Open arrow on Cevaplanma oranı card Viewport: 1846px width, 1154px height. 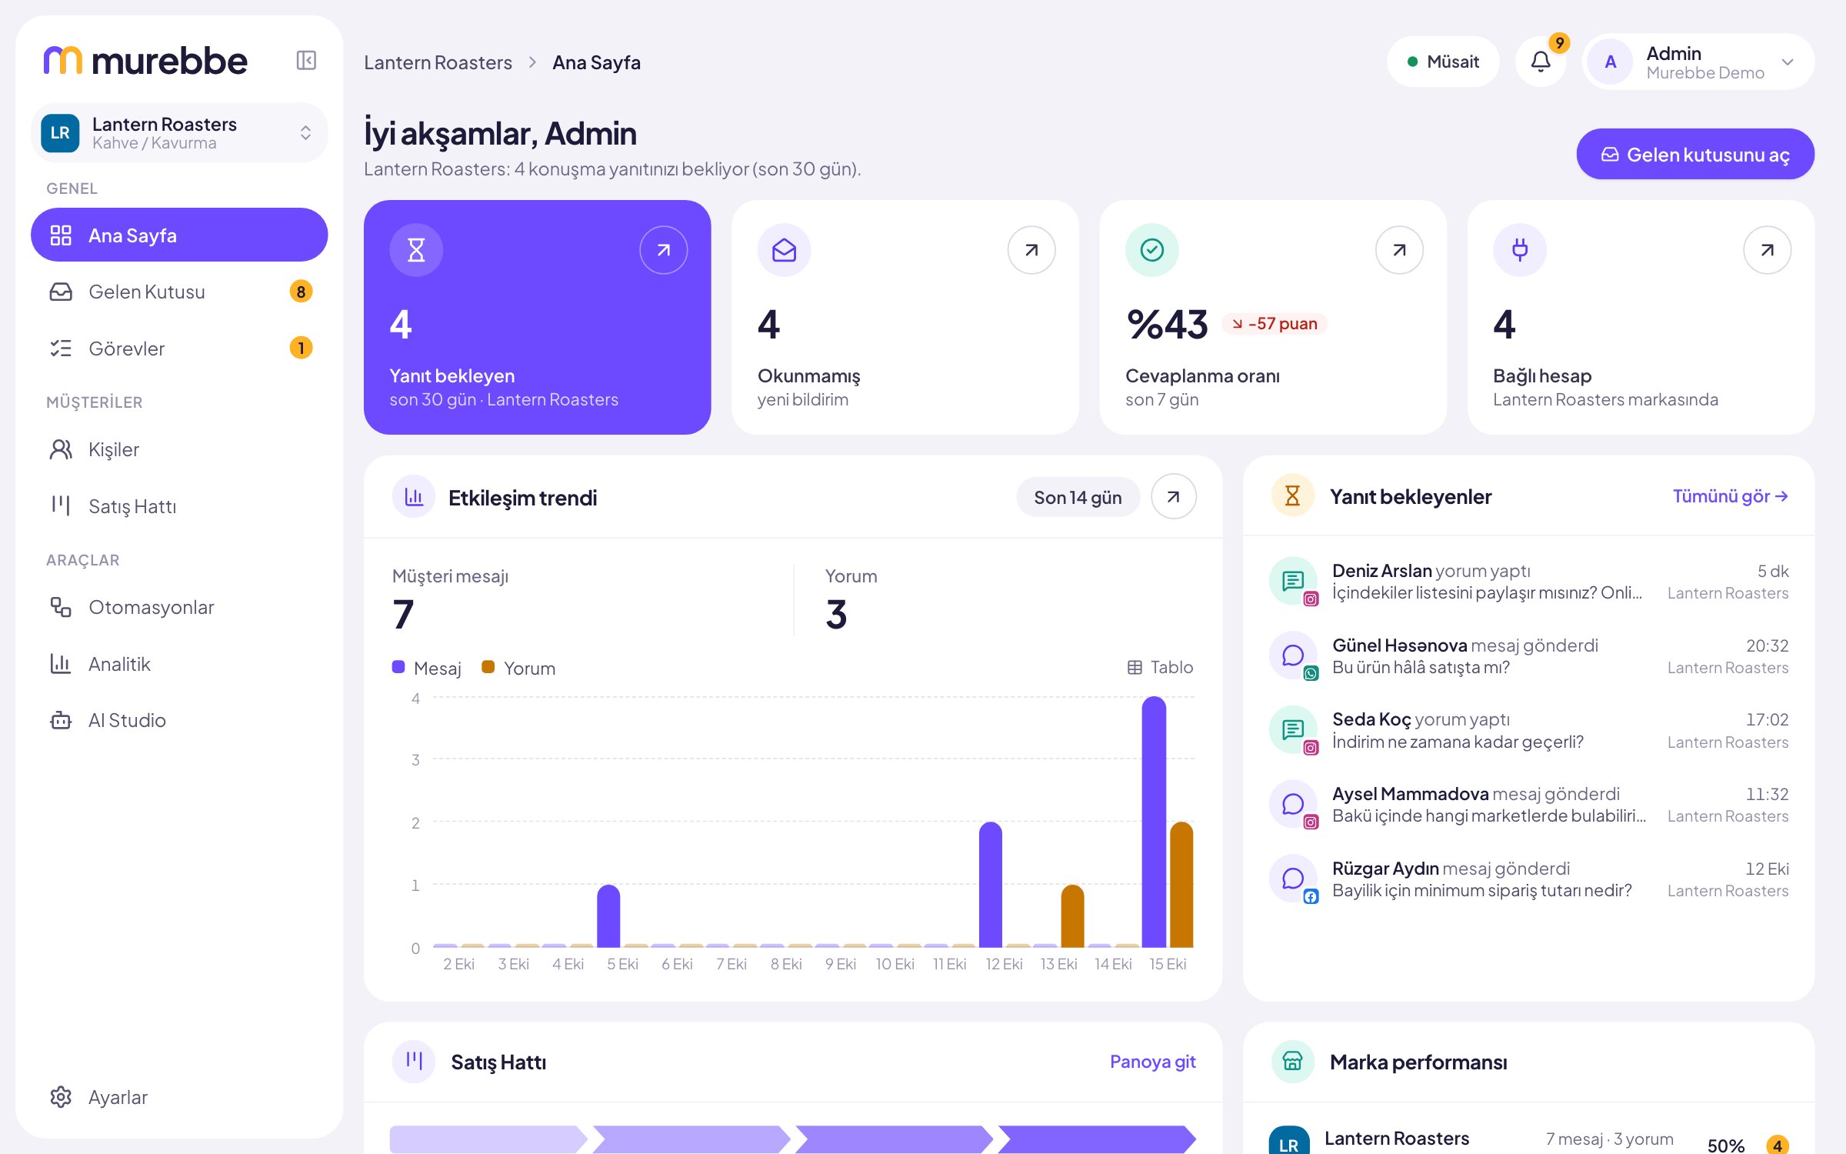[x=1399, y=250]
